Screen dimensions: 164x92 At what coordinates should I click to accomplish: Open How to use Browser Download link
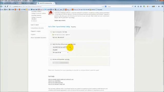[56, 84]
